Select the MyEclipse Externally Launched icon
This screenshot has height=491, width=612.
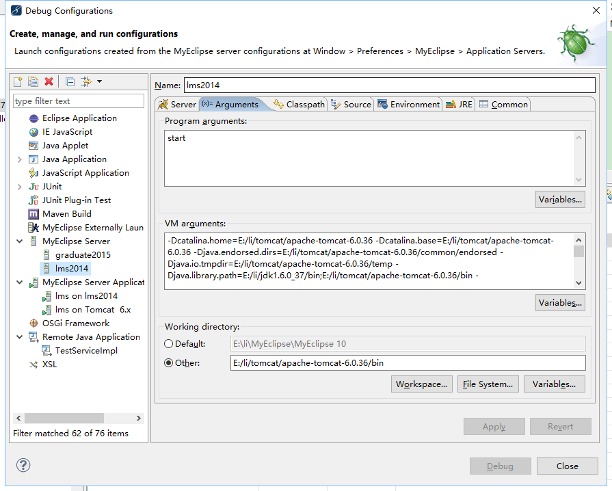[34, 228]
